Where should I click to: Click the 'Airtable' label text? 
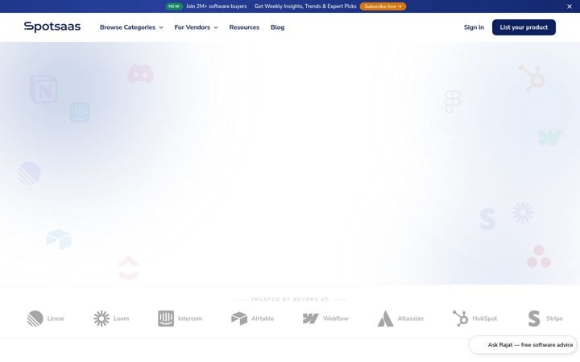tap(263, 319)
